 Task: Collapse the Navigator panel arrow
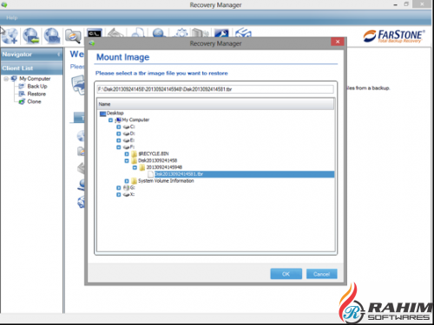(59, 55)
